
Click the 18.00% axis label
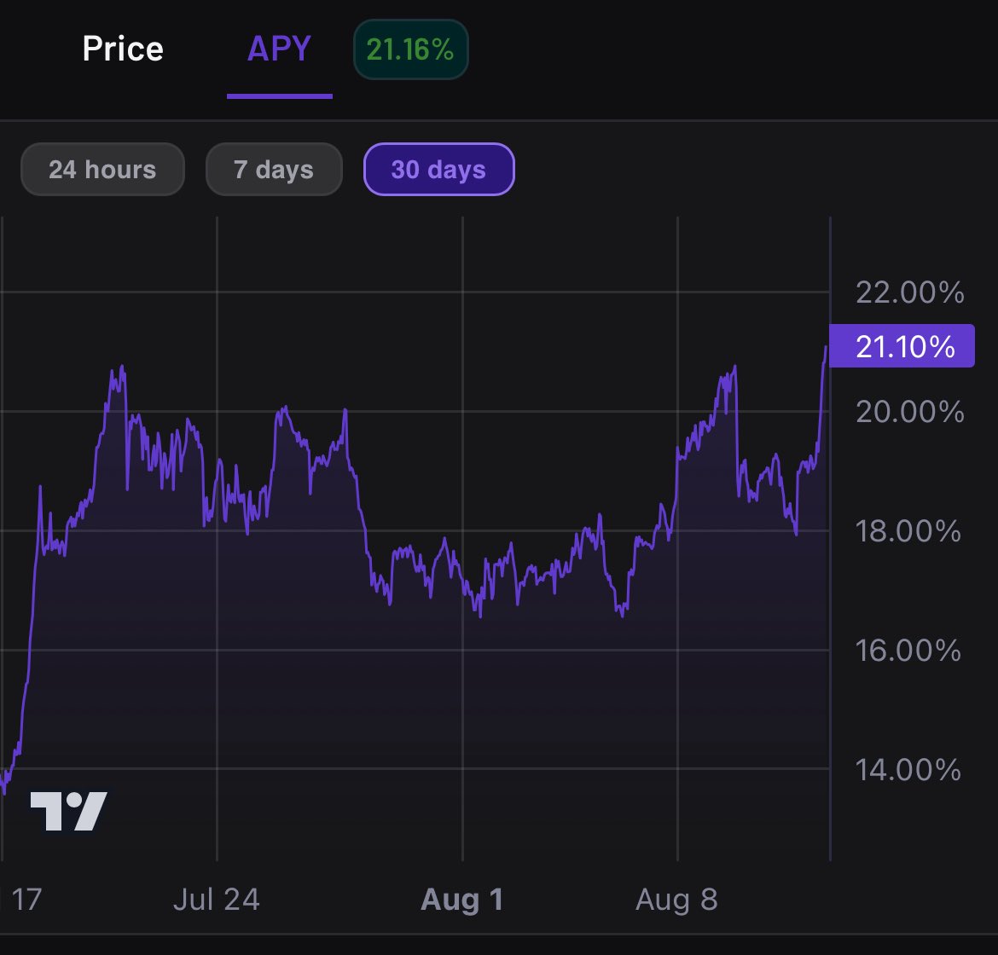(908, 530)
